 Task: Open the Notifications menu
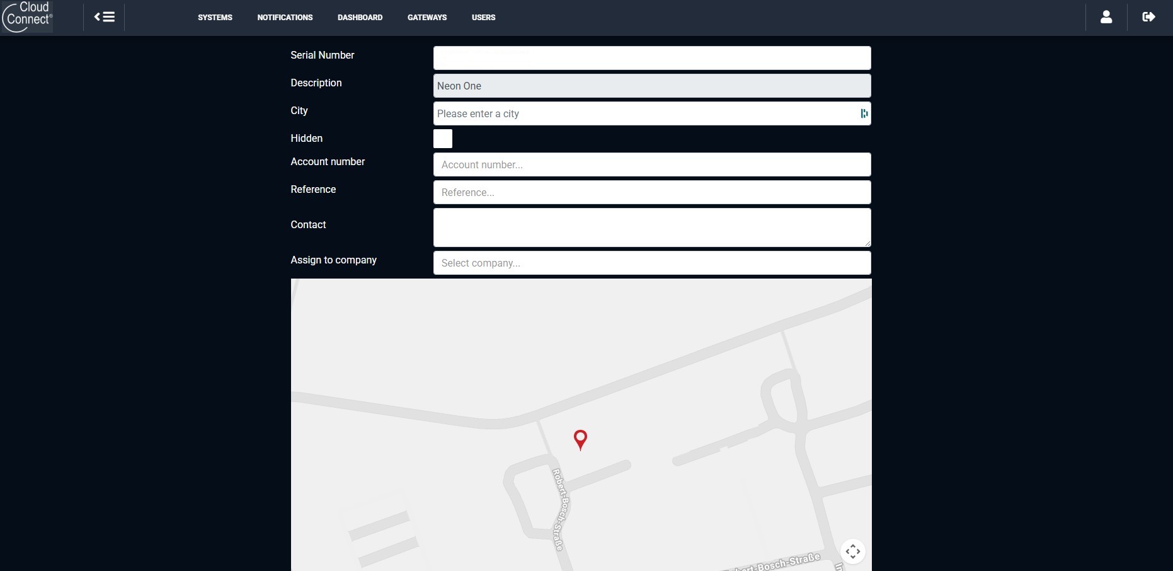(285, 18)
